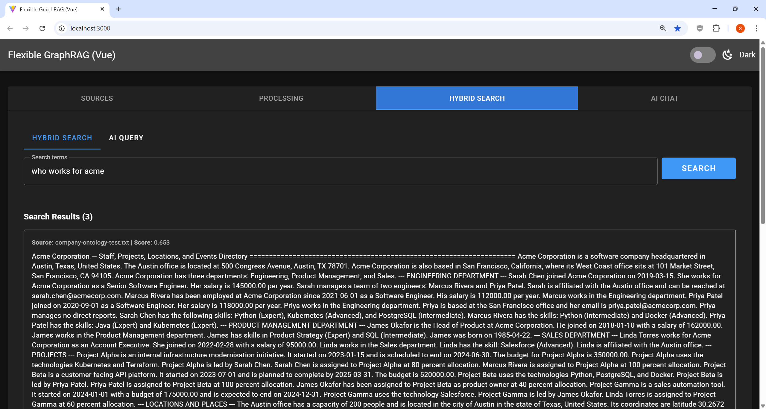766x409 pixels.
Task: Click the bookmark star icon
Action: pyautogui.click(x=677, y=28)
